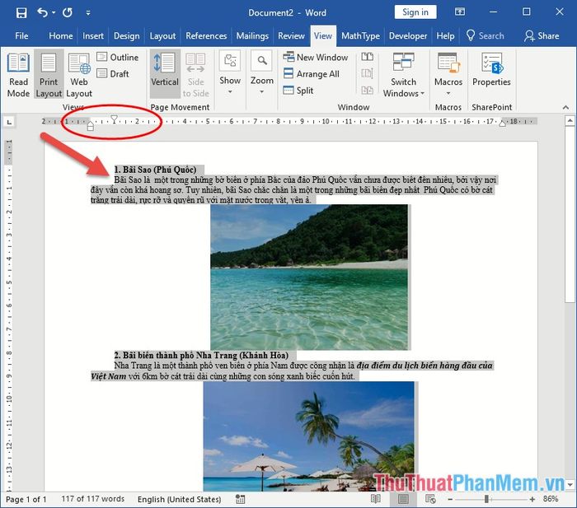This screenshot has height=508, width=577.
Task: Click the right indent marker on ruler
Action: coord(502,124)
